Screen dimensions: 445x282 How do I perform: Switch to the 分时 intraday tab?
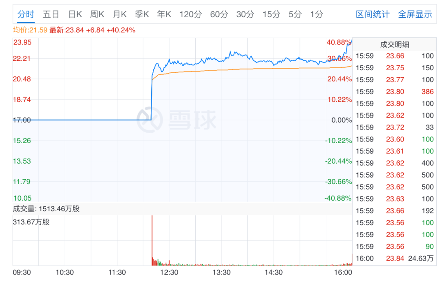(x=26, y=14)
